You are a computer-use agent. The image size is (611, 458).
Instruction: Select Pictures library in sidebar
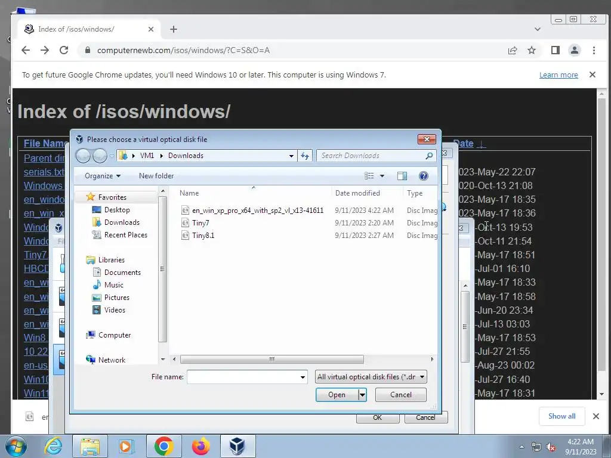tap(110, 298)
